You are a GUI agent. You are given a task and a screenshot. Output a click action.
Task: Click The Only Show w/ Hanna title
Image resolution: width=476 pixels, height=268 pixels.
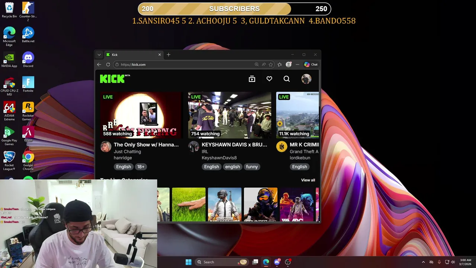[x=146, y=144]
